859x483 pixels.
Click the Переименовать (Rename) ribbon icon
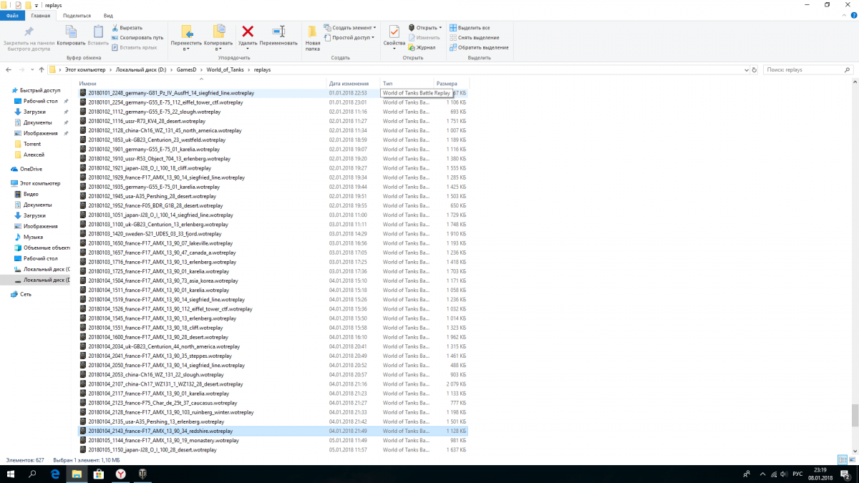tap(278, 32)
